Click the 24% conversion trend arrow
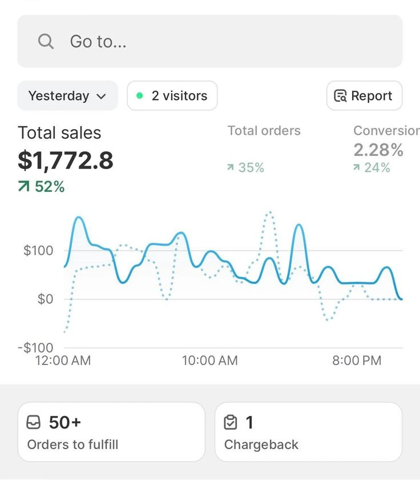 click(357, 167)
